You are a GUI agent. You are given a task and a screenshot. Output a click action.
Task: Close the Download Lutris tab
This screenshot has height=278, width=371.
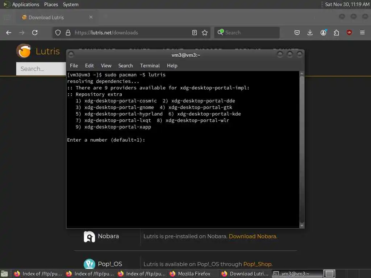pyautogui.click(x=91, y=17)
